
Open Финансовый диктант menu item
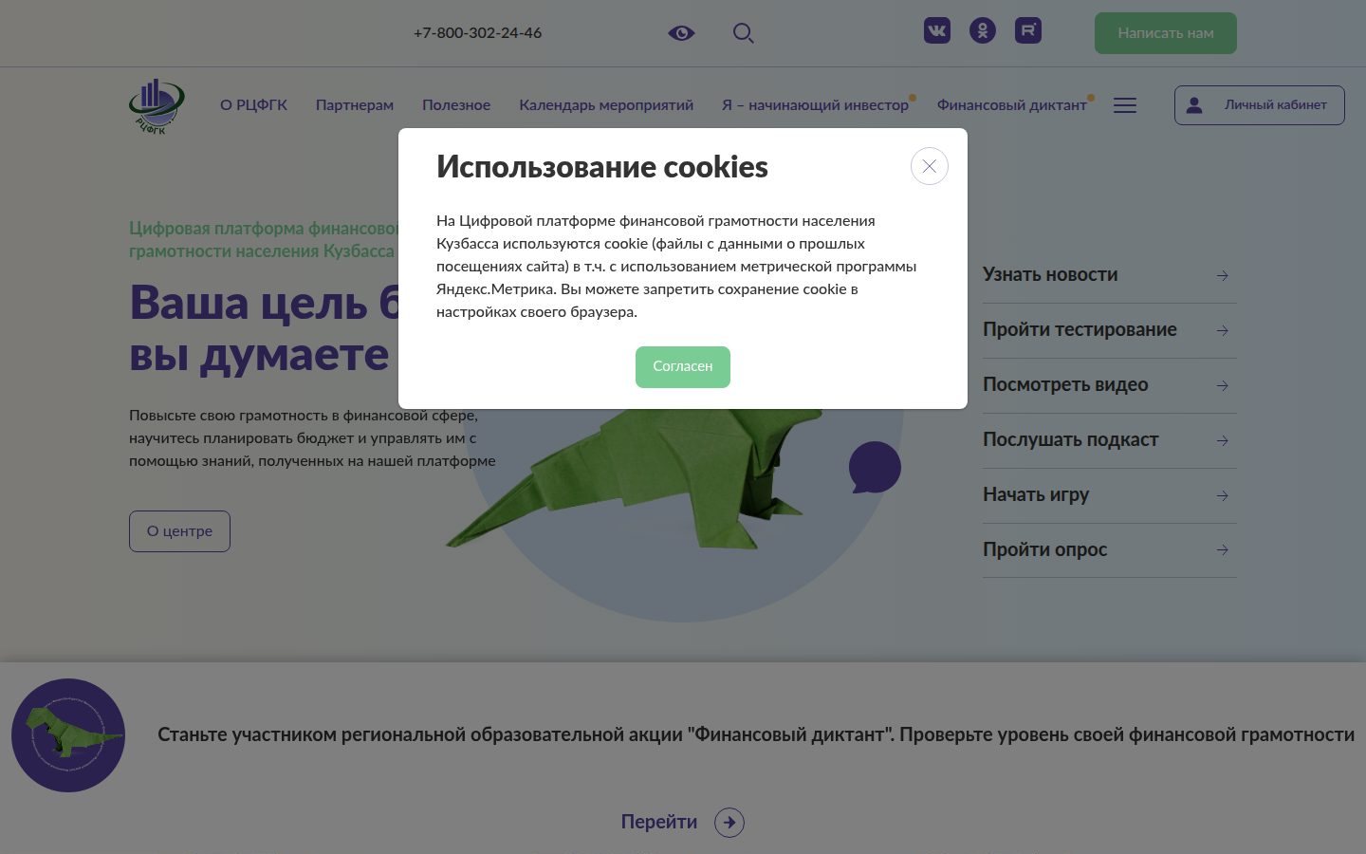1012,105
